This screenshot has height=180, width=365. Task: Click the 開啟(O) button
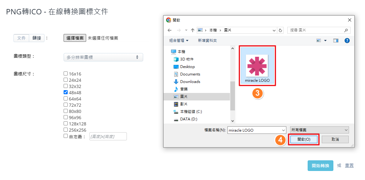[x=304, y=139]
